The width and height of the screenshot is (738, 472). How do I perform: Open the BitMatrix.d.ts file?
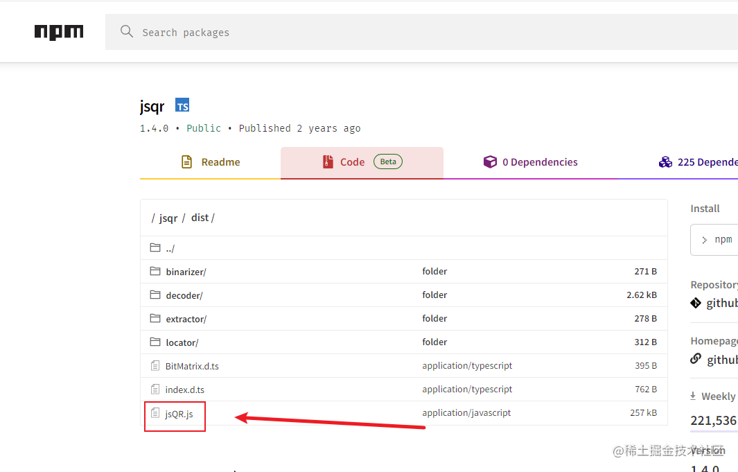coord(192,366)
